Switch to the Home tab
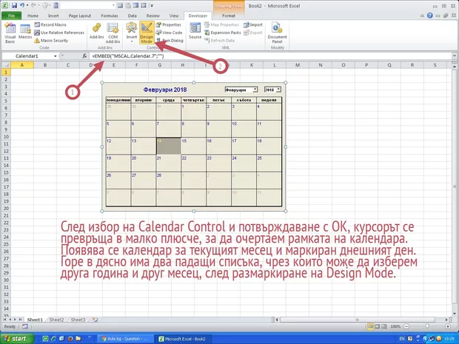This screenshot has width=459, height=344. (33, 16)
